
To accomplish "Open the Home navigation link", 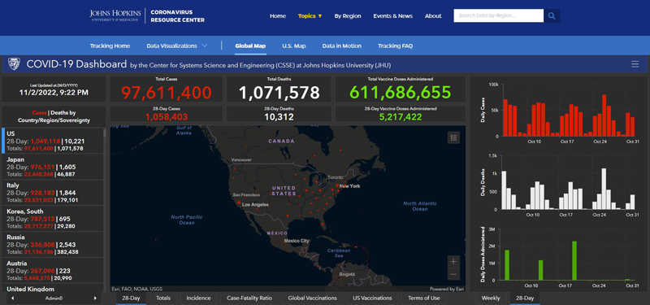I will tap(278, 15).
